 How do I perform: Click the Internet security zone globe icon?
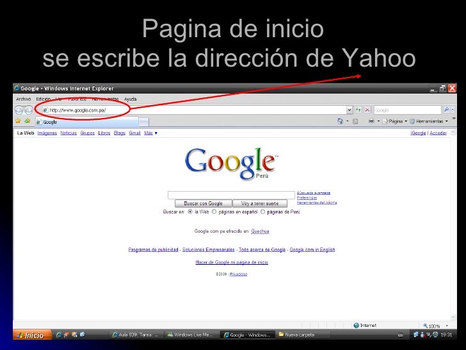[x=357, y=325]
